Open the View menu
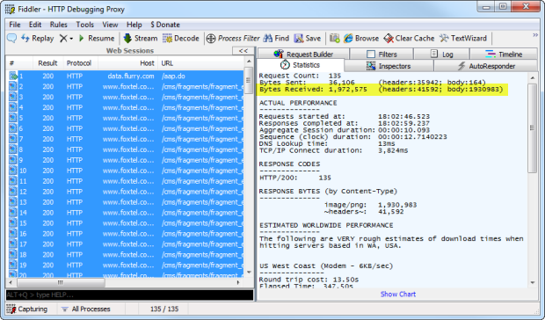This screenshot has width=545, height=320. pyautogui.click(x=110, y=25)
